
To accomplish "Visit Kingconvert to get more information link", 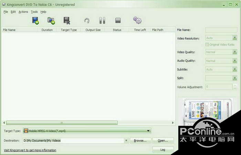I will point(30,150).
